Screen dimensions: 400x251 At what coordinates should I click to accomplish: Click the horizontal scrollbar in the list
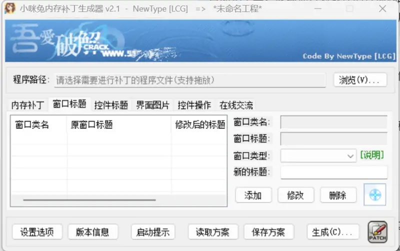click(90, 200)
